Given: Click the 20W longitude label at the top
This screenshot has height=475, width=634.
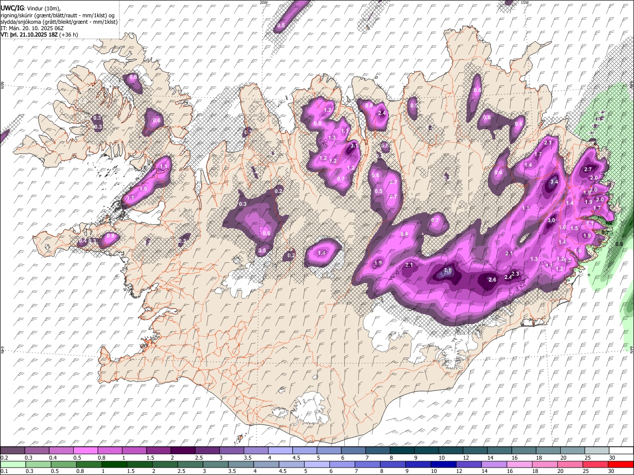Looking at the screenshot, I should [x=264, y=2].
